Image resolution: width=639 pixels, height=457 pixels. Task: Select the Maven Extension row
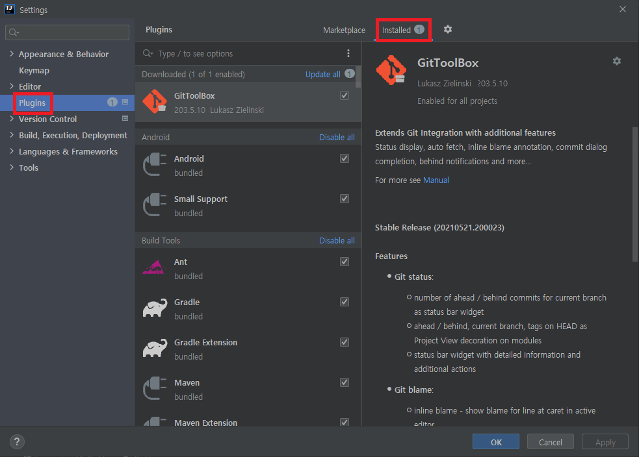click(x=248, y=419)
